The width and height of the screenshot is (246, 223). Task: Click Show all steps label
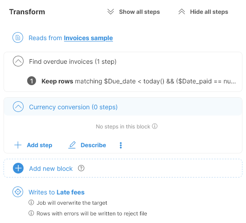click(x=139, y=12)
